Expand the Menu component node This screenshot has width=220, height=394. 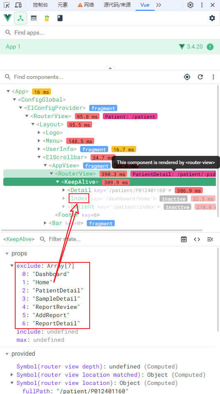pos(39,141)
